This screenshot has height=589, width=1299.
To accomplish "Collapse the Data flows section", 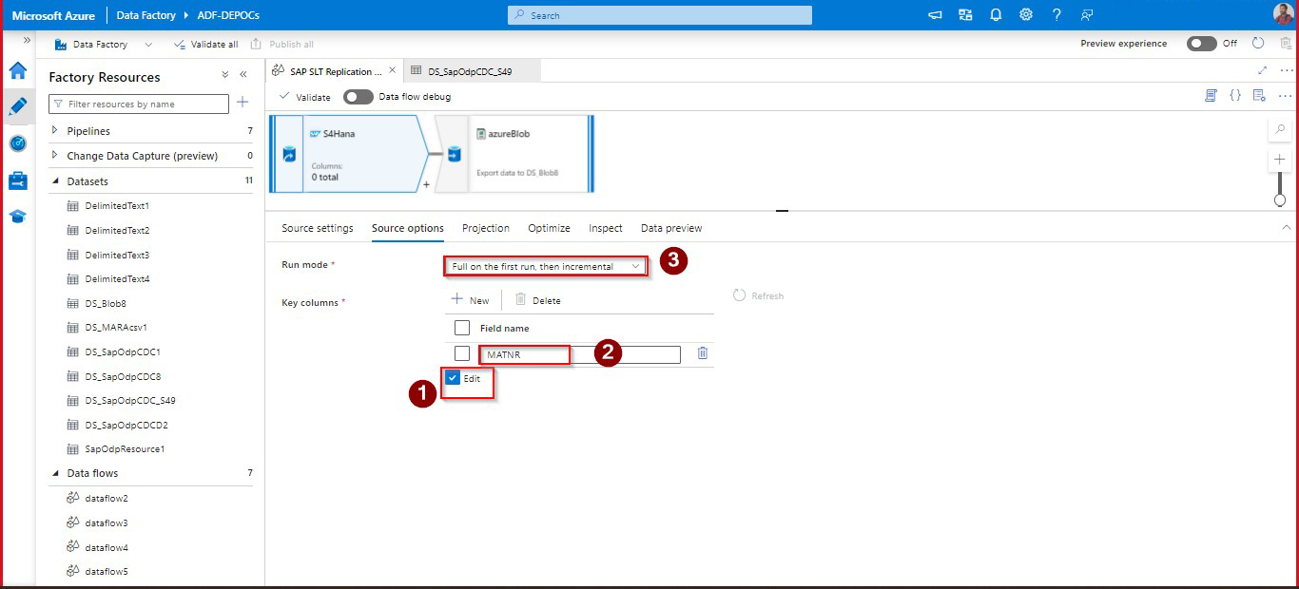I will pyautogui.click(x=54, y=473).
